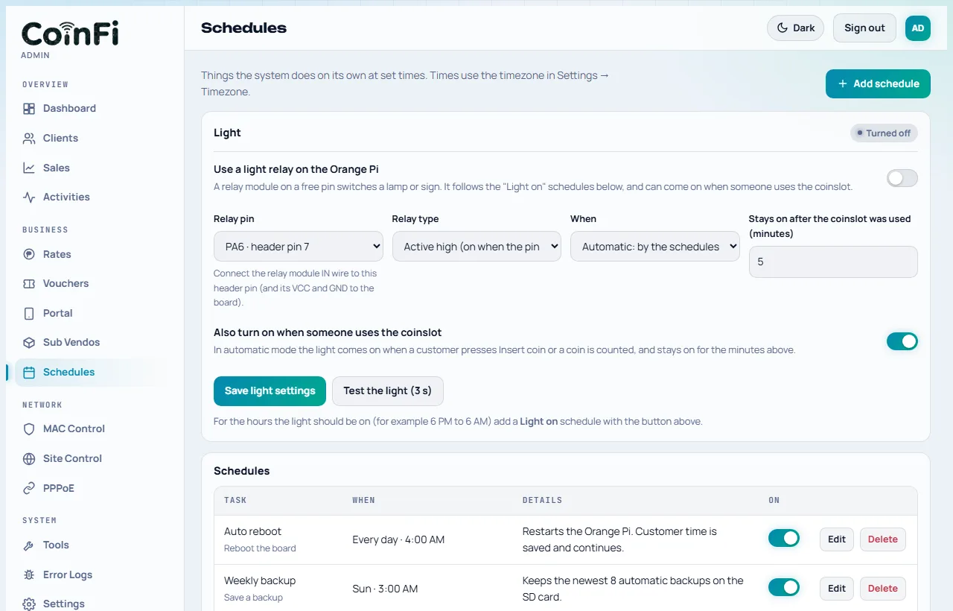Click the MAC Control shield icon
953x611 pixels.
click(29, 429)
